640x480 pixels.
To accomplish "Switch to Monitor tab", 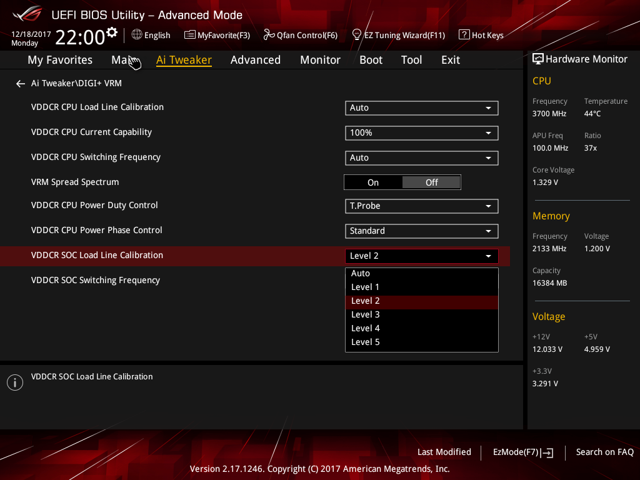I will coord(321,60).
